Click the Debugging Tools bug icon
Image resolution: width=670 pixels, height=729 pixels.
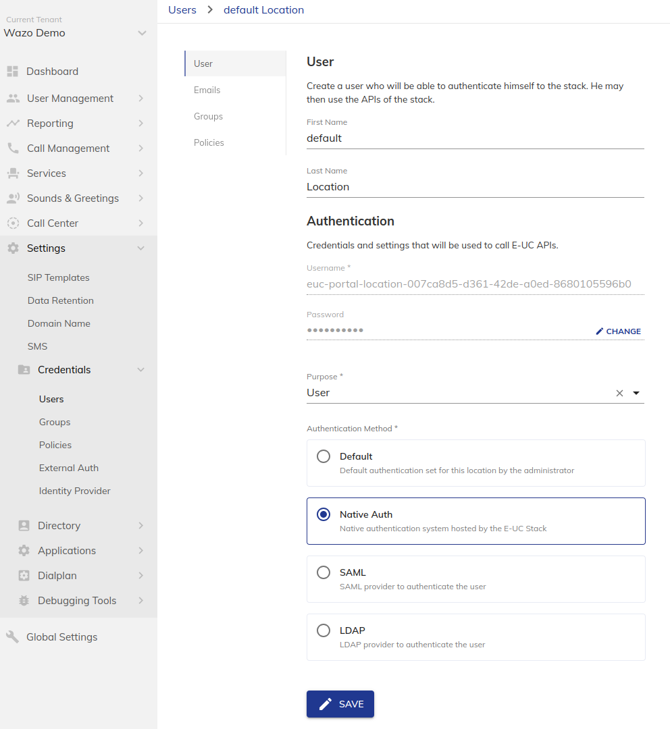coord(24,600)
